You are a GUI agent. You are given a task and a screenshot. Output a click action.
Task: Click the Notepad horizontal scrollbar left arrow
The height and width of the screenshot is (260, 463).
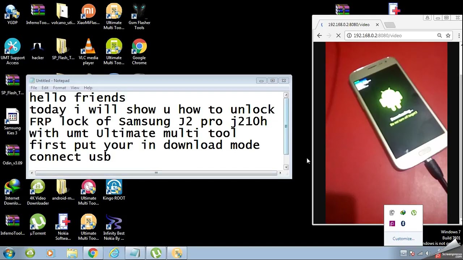[x=32, y=173]
